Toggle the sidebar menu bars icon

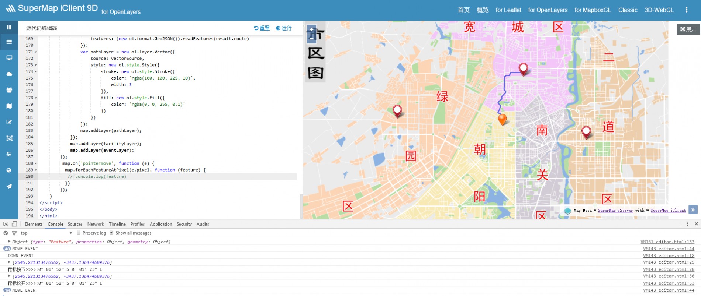pos(9,27)
